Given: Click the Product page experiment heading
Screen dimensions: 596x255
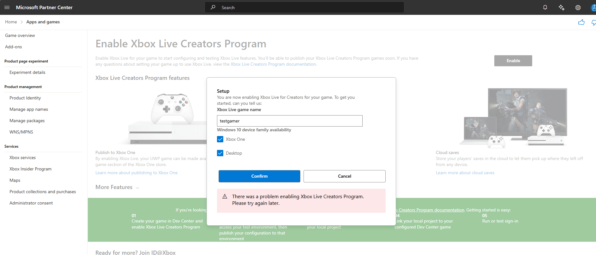Looking at the screenshot, I should point(26,61).
